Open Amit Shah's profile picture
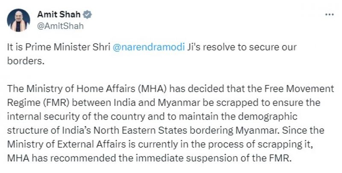The image size is (342, 173). 19,20
